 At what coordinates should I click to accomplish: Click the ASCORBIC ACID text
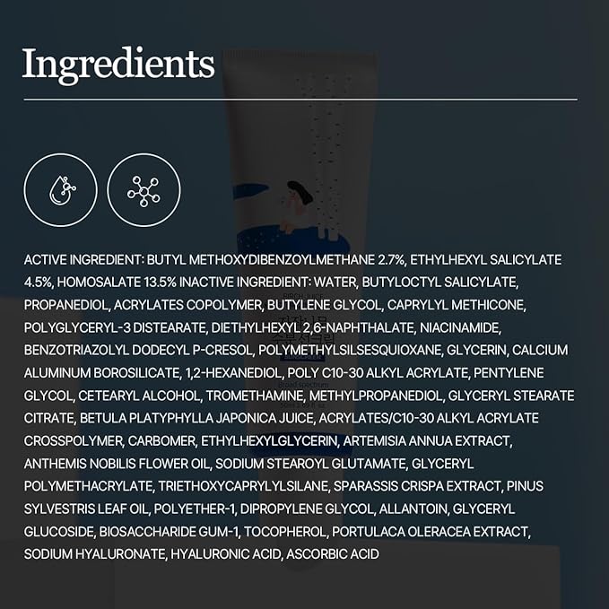point(333,554)
